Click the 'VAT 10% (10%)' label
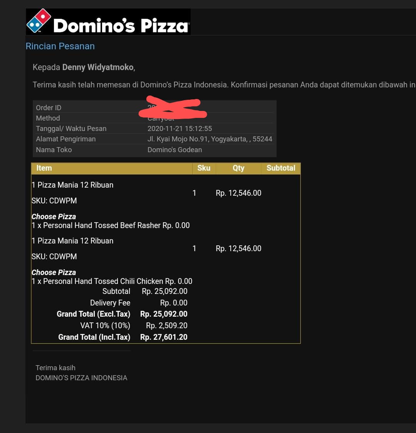Image resolution: width=416 pixels, height=433 pixels. click(x=105, y=326)
